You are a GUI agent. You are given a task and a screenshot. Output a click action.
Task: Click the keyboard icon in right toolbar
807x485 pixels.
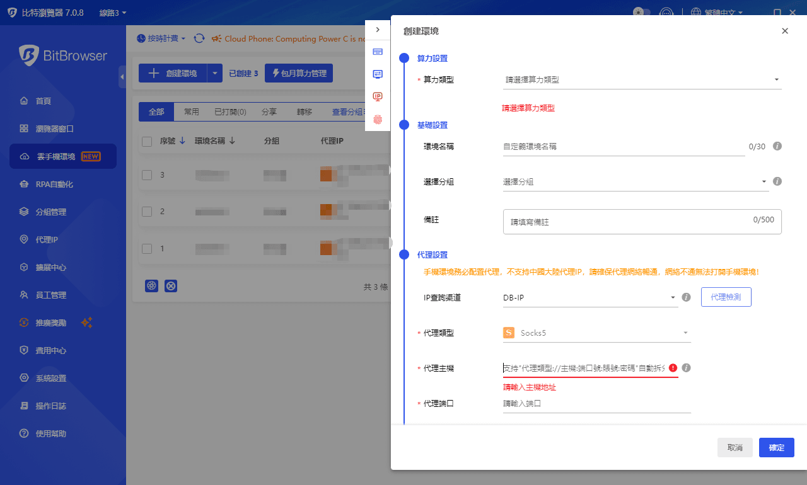378,52
